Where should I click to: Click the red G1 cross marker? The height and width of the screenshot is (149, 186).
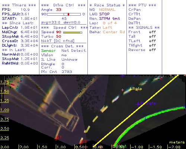pos(56,139)
